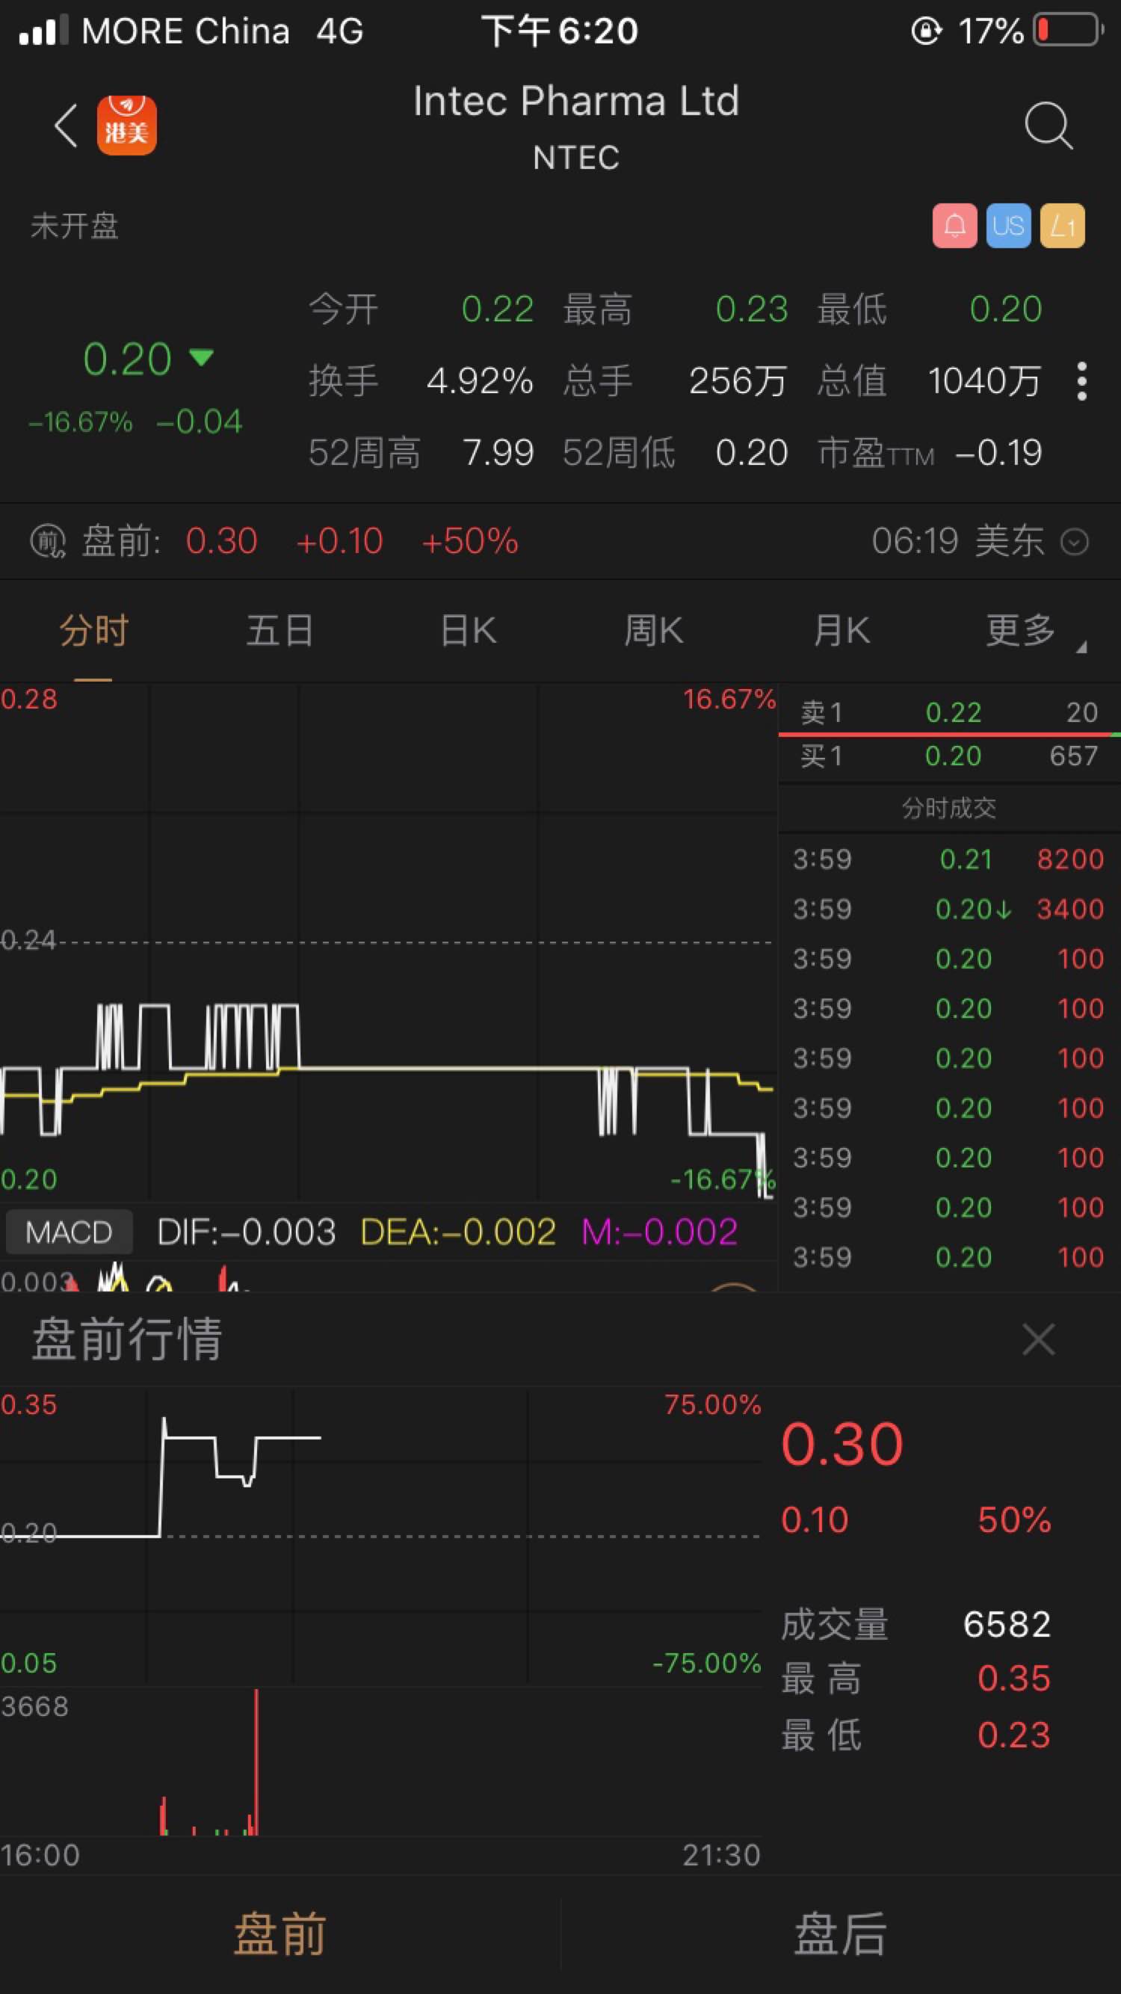
Task: Tap the pre-market 前 circle icon
Action: pos(48,541)
